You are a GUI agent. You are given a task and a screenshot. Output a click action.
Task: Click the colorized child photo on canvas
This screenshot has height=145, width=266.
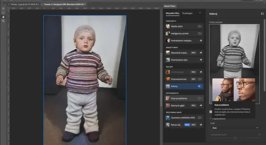click(85, 80)
